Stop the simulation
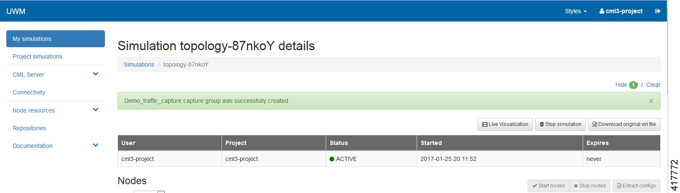Viewport: 680px width, 193px height. pos(560,124)
